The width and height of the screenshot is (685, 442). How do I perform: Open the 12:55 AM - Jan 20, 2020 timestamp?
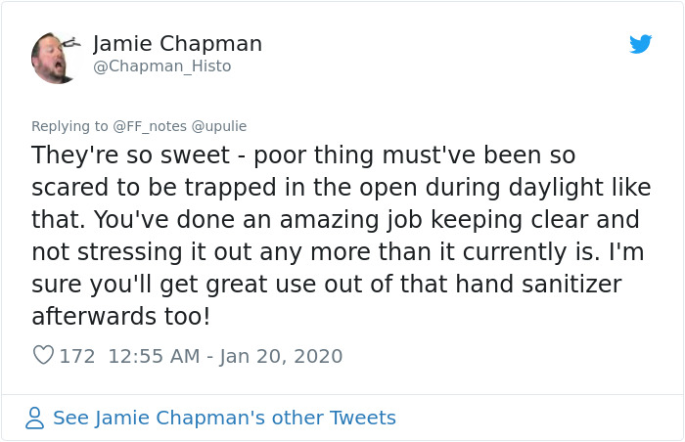point(224,356)
